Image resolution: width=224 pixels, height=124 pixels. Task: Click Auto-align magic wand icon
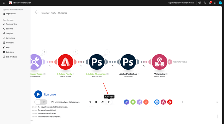(109, 102)
